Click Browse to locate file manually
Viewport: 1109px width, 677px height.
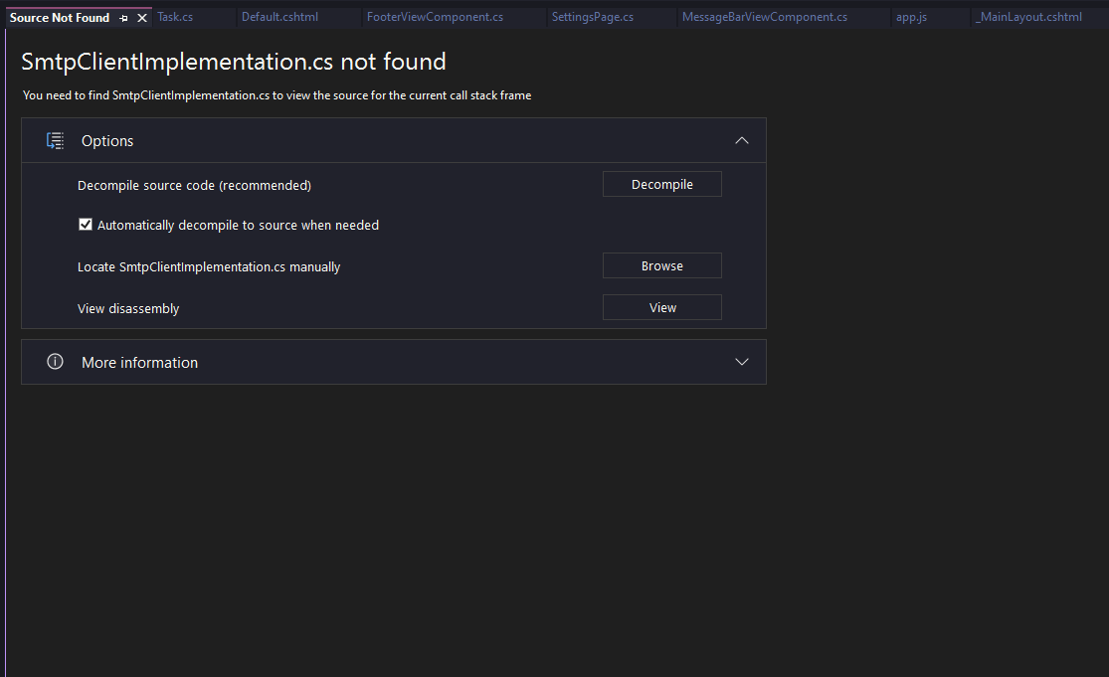coord(661,266)
